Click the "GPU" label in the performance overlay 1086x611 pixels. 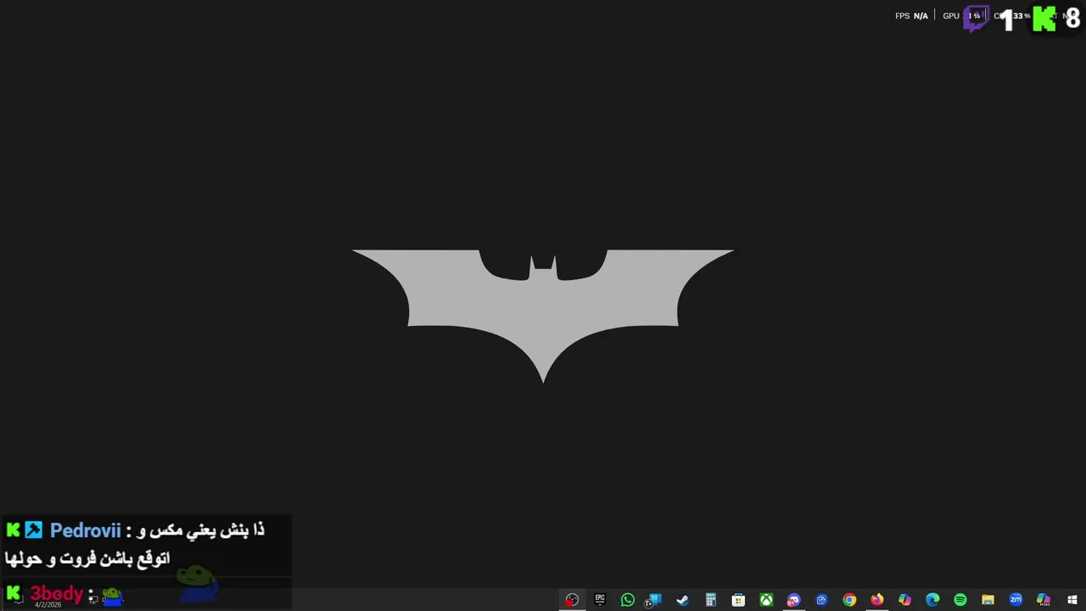pos(951,16)
